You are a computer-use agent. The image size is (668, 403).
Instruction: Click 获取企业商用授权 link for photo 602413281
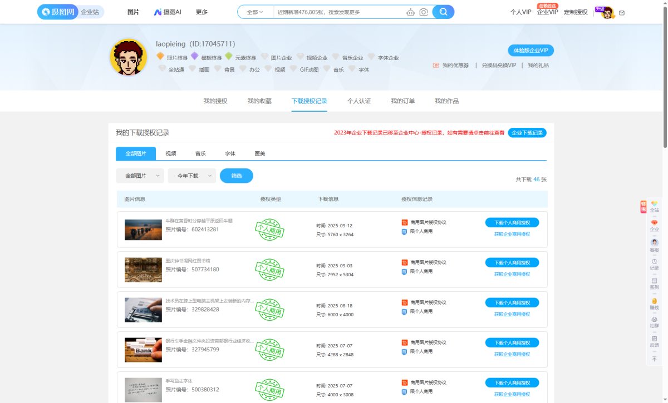click(x=512, y=234)
